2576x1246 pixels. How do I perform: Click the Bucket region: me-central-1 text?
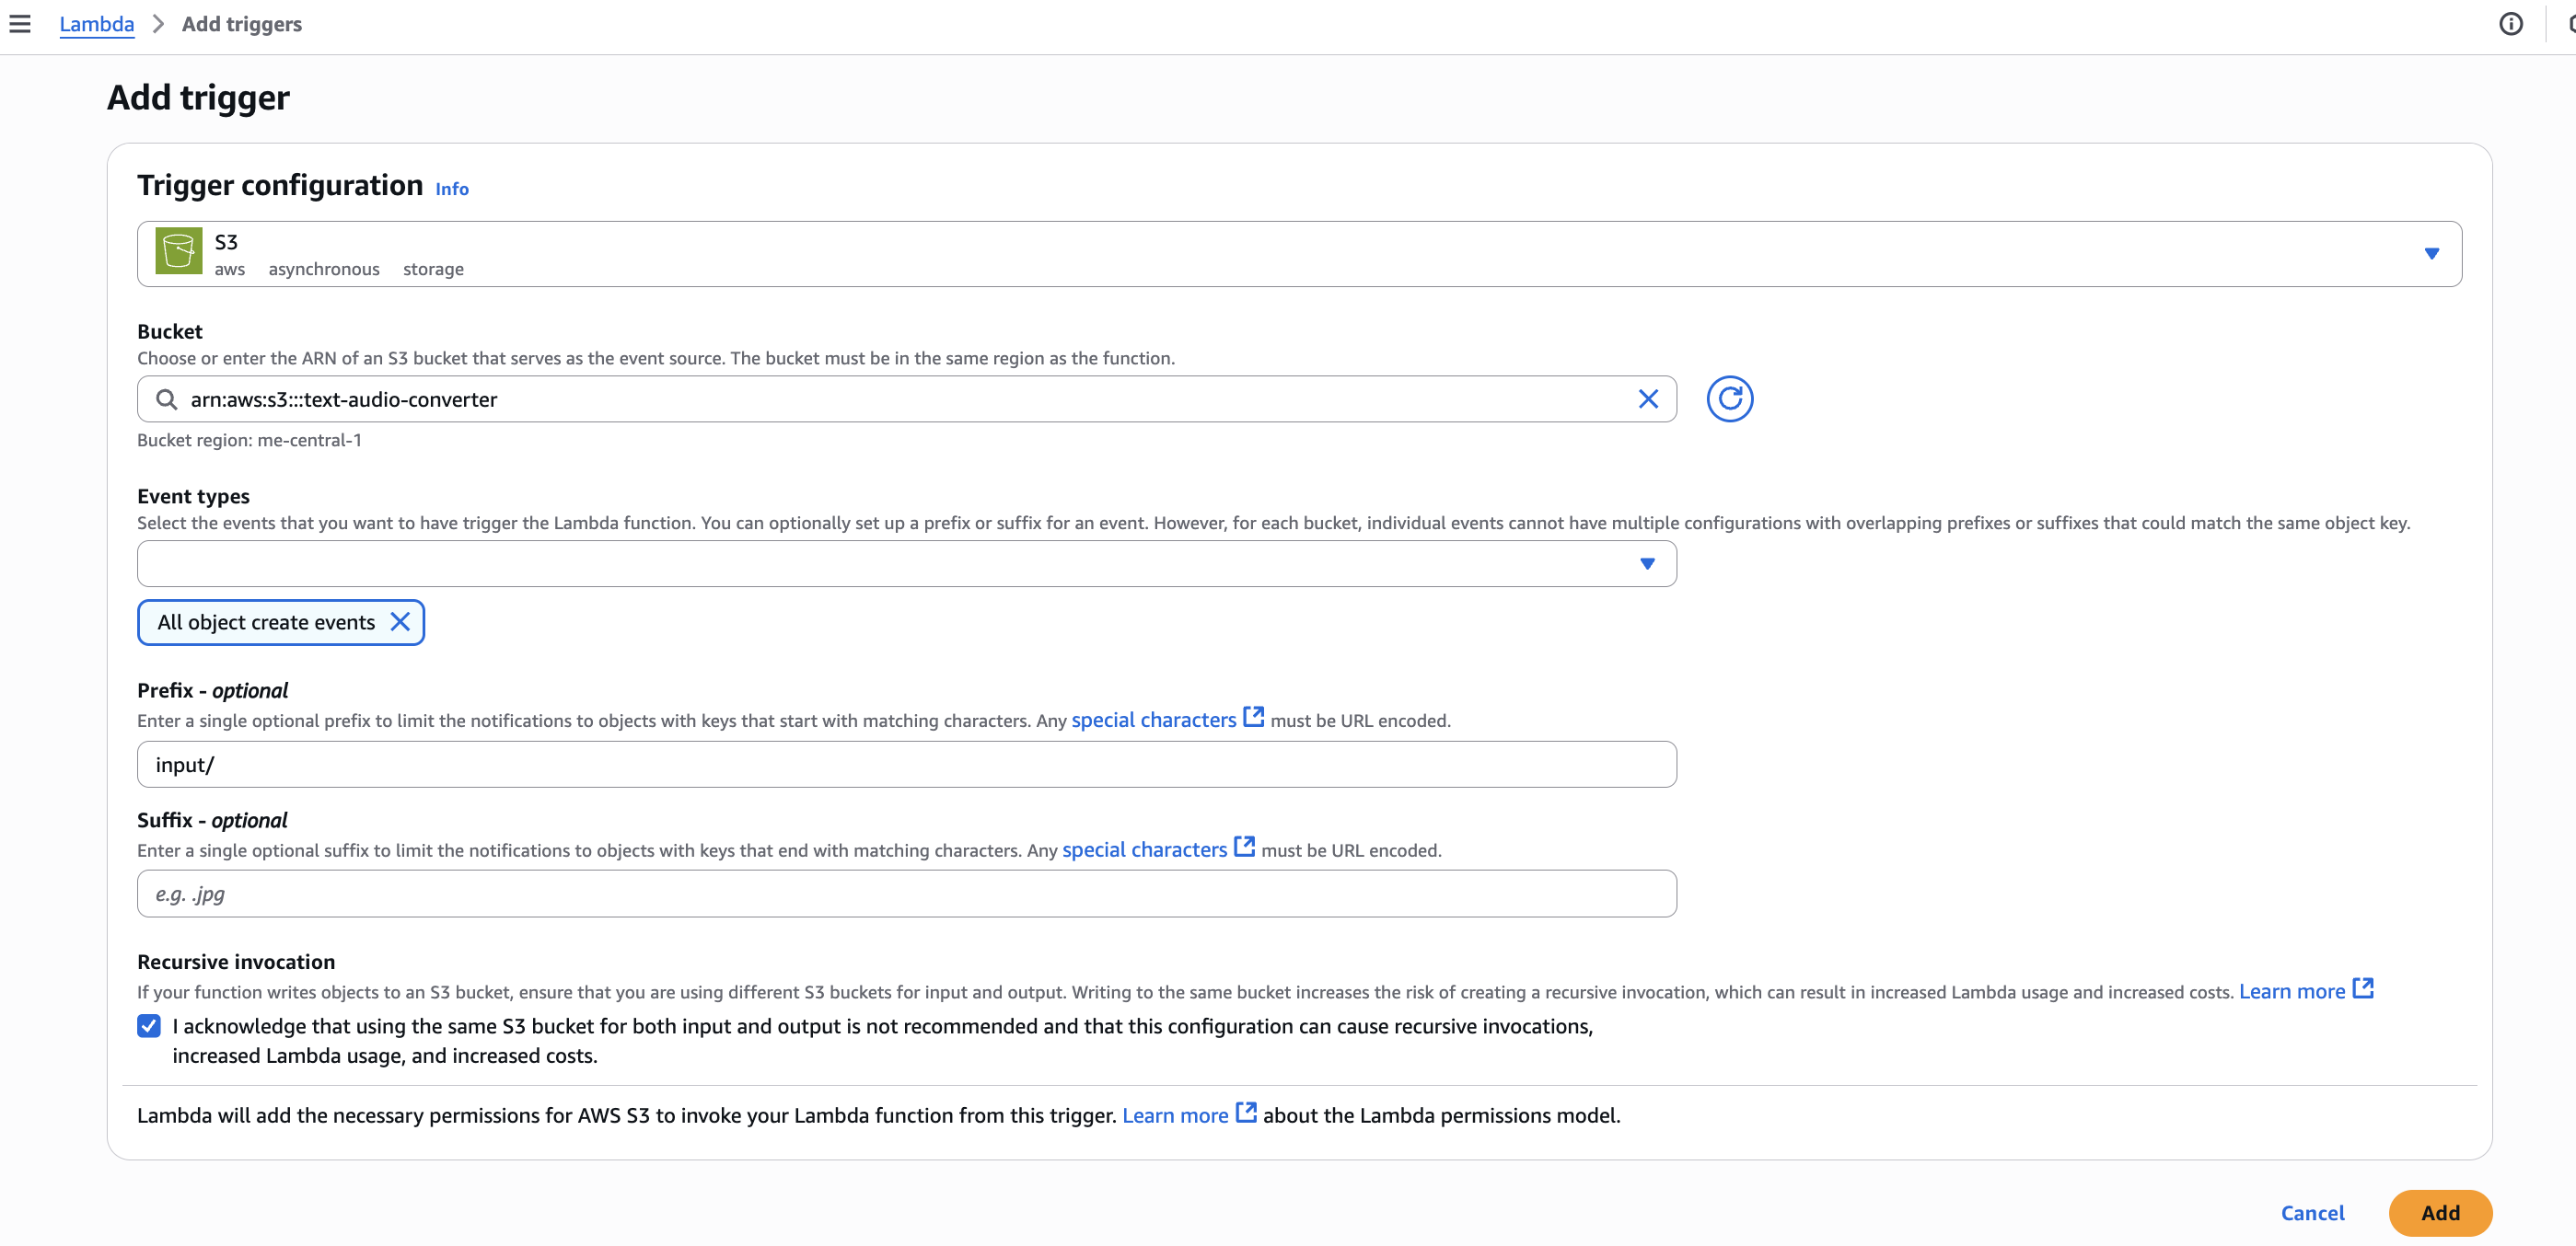[x=249, y=441]
